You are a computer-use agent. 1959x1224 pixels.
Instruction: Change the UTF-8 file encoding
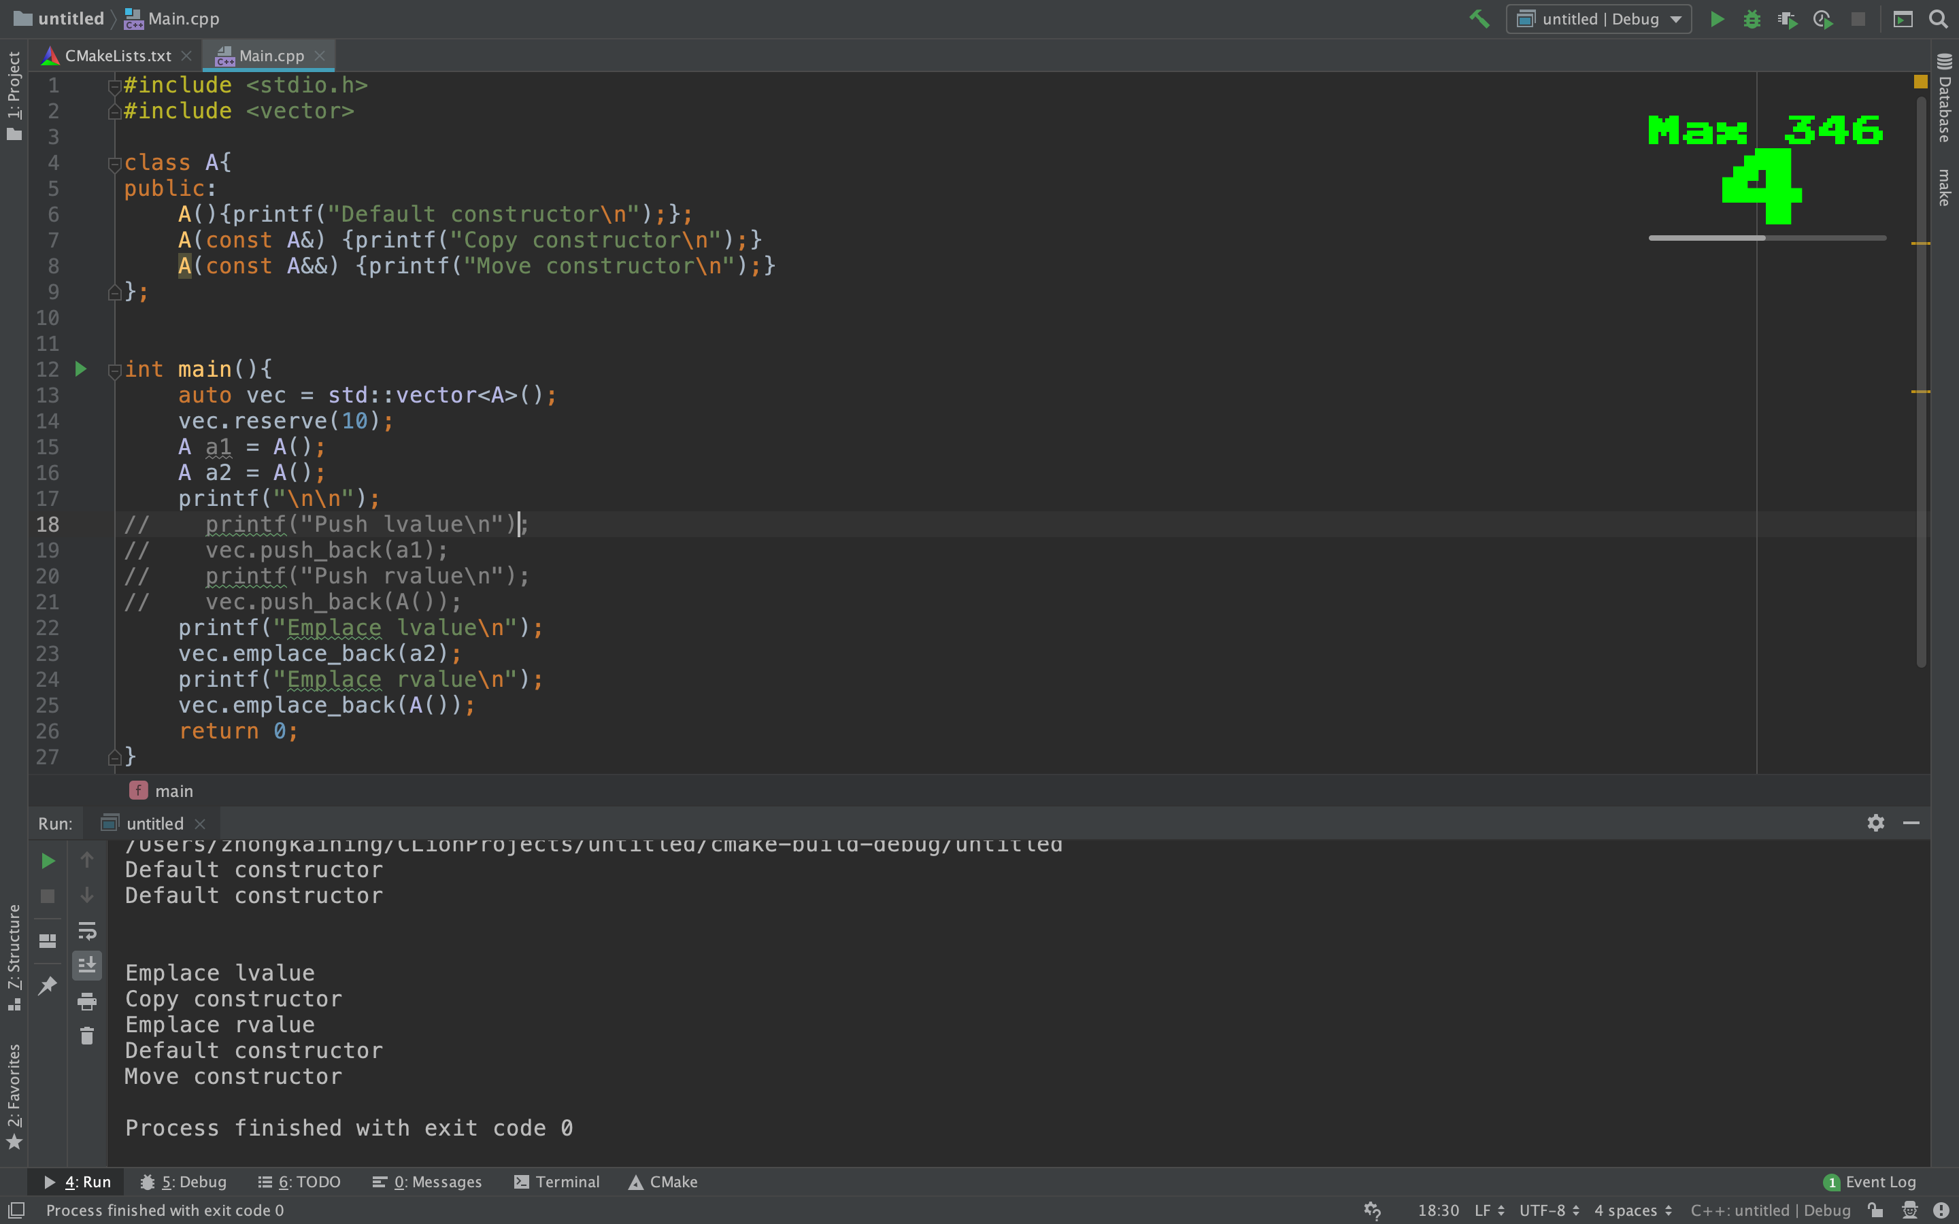1549,1210
